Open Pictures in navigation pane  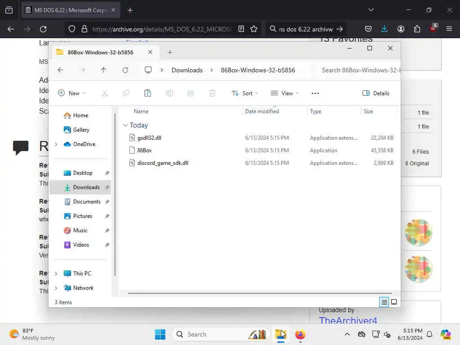pyautogui.click(x=83, y=216)
